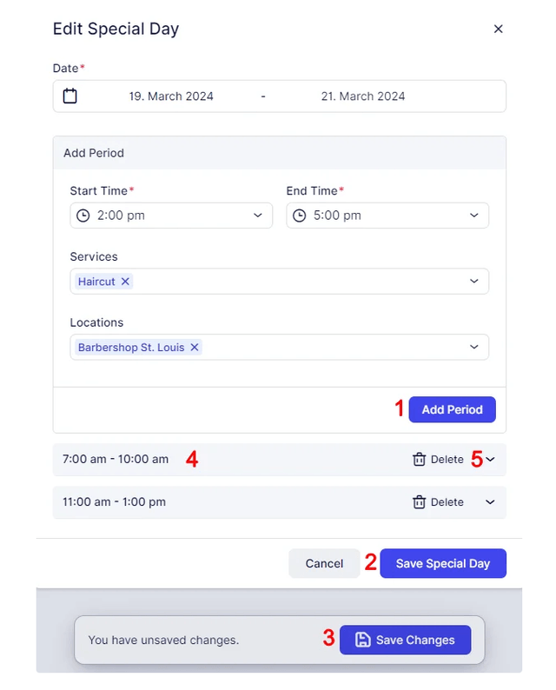This screenshot has width=556, height=690.
Task: Select the 19. March 2024 start date
Action: [171, 96]
